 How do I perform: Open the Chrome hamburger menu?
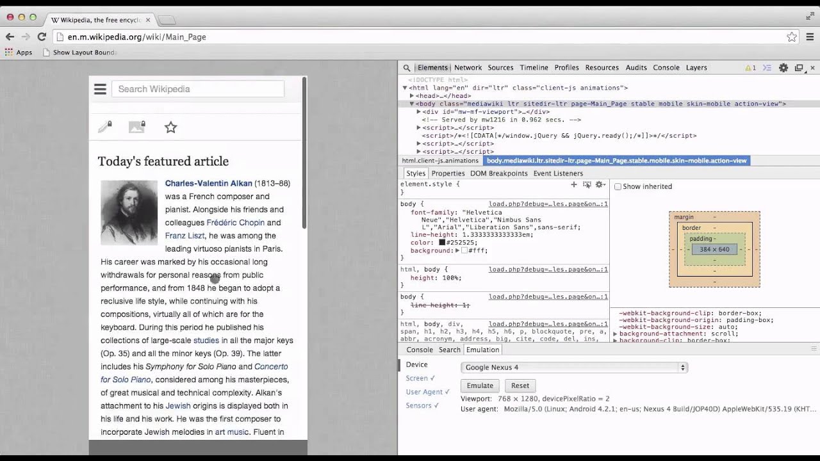tap(810, 37)
